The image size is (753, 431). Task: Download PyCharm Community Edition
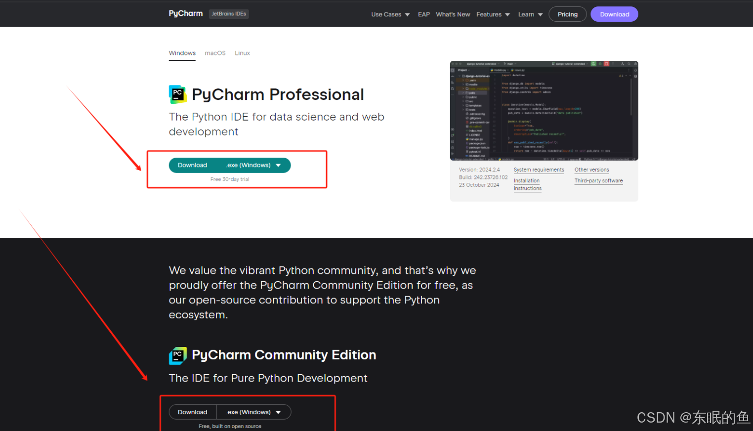(x=193, y=412)
